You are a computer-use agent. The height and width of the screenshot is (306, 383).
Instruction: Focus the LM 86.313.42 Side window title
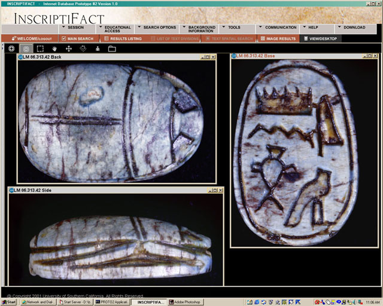pos(32,190)
